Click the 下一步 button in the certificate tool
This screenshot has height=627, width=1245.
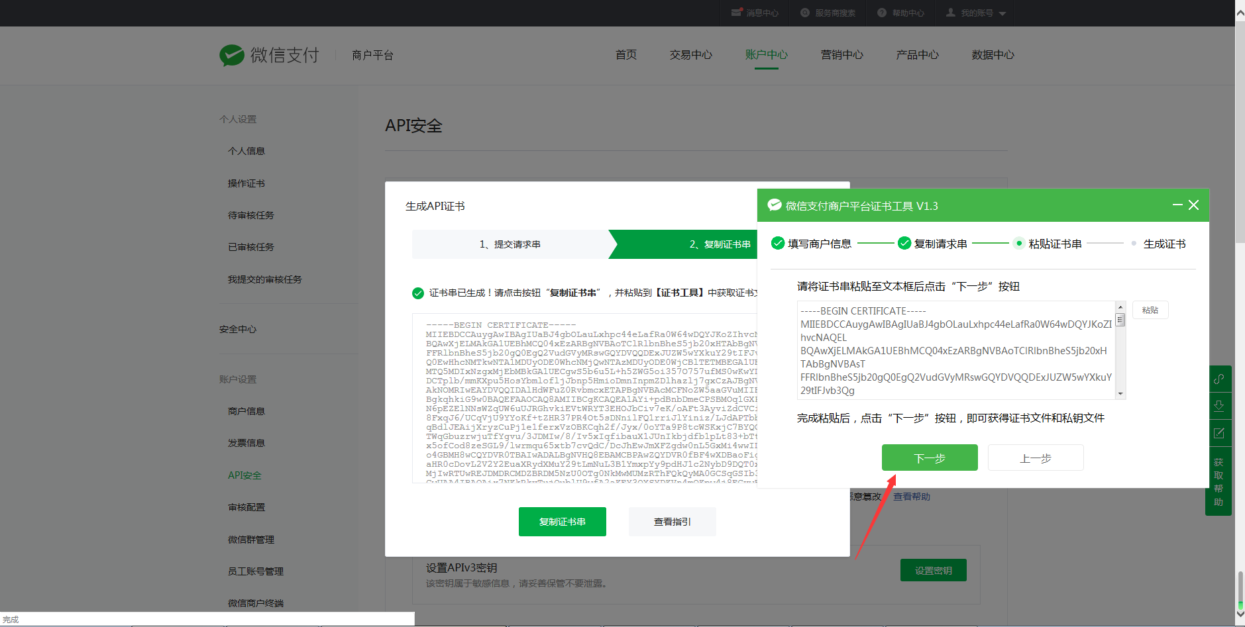pos(930,458)
